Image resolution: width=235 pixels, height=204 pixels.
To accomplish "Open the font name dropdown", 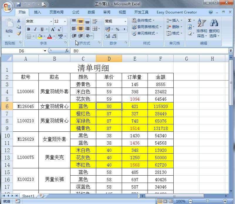I will 51,21.
